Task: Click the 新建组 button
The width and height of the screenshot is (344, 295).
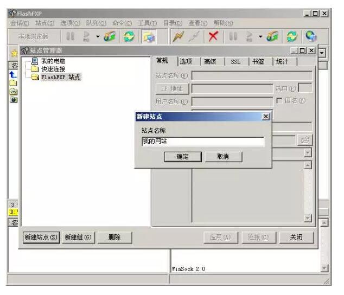Action: (x=78, y=237)
